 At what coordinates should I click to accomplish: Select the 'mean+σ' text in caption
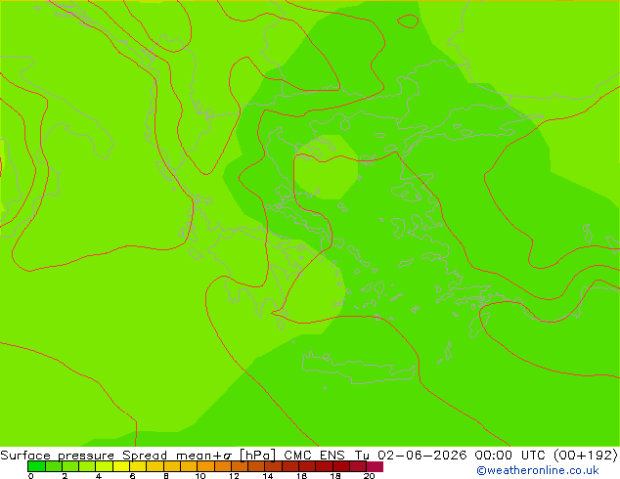pyautogui.click(x=204, y=456)
